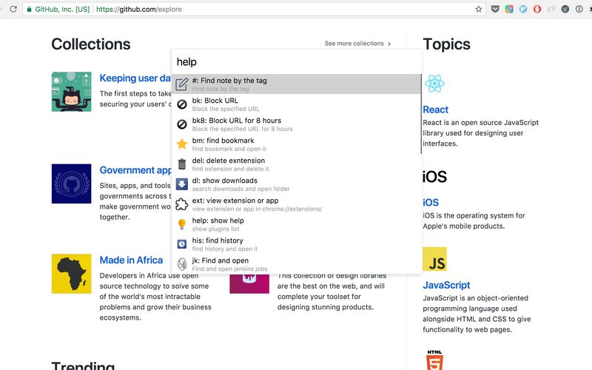Click the Jenkins butler icon
Screen dimensions: 592x370
click(182, 264)
